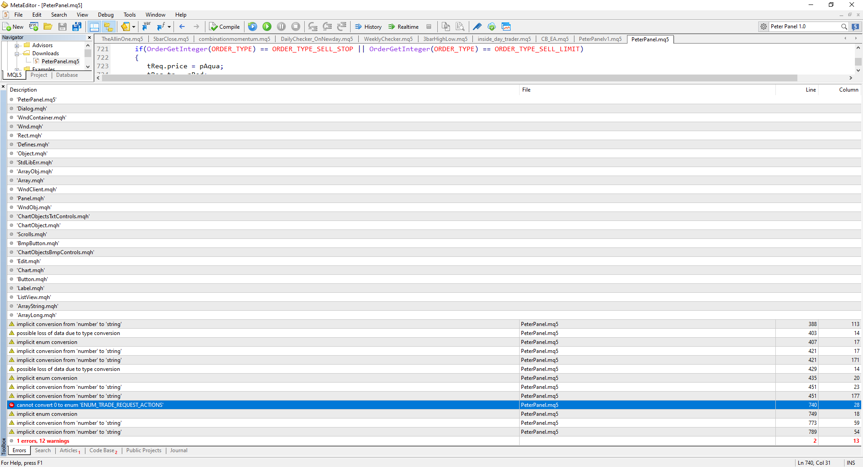Click the New file icon
This screenshot has height=467, width=863.
point(13,26)
